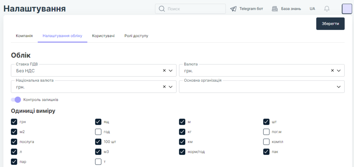The image size is (354, 167).
Task: Expand the Ставка ПДВ dropdown arrow
Action: click(171, 70)
